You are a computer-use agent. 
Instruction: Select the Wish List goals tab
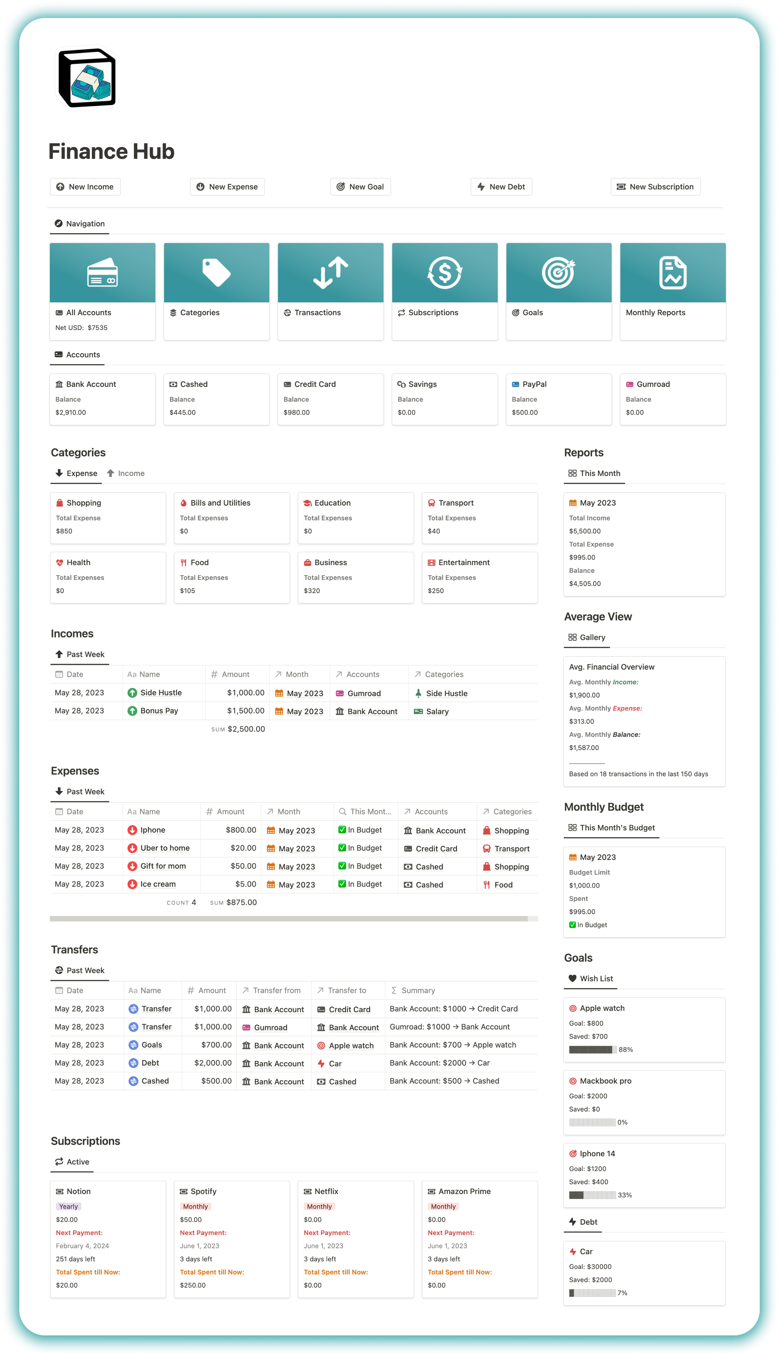(590, 979)
